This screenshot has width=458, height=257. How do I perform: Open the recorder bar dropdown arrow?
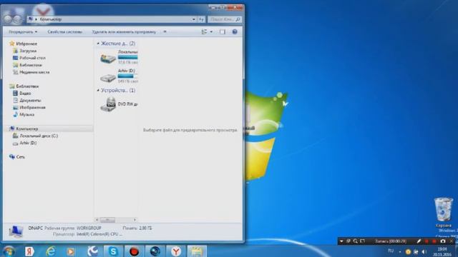click(341, 241)
